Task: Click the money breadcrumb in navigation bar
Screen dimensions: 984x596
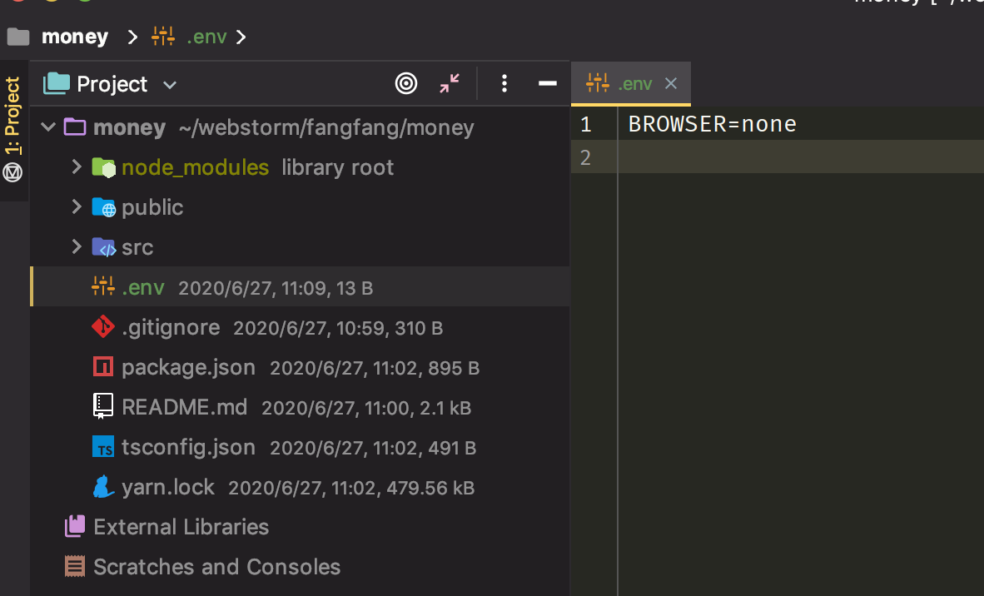Action: point(75,37)
